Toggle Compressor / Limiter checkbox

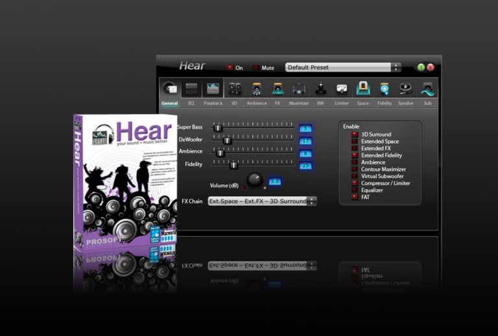tap(355, 183)
